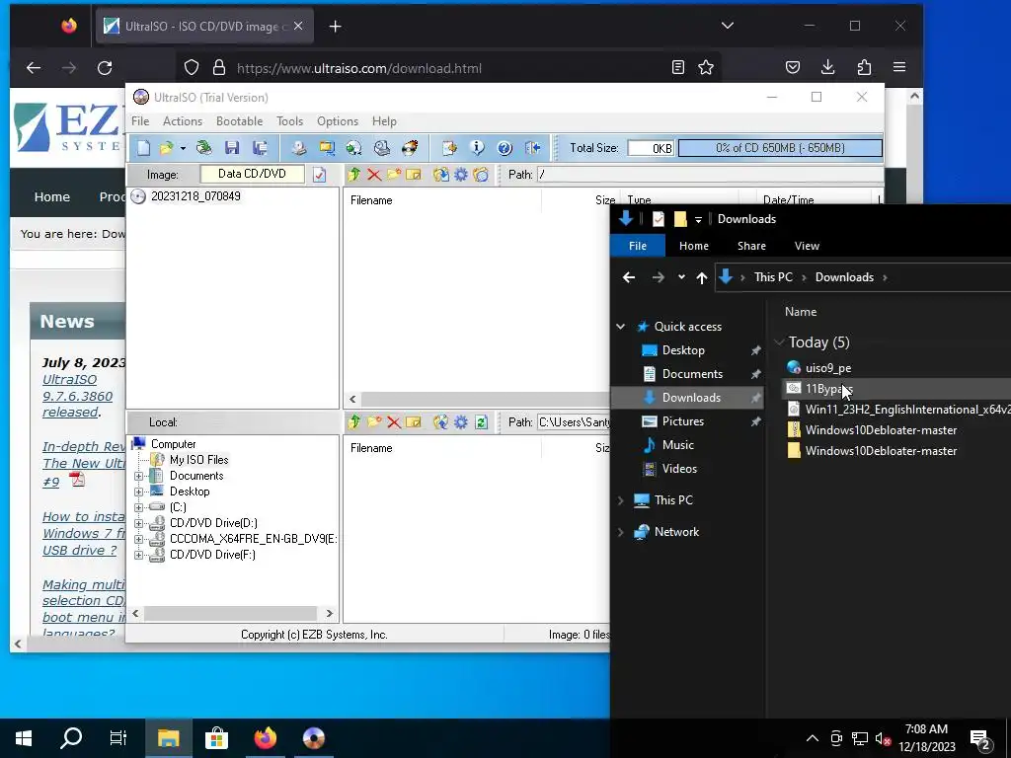Click the Save floppy disk icon

232,148
